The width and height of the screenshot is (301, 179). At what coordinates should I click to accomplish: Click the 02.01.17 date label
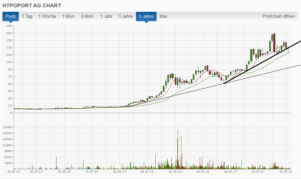pyautogui.click(x=231, y=171)
